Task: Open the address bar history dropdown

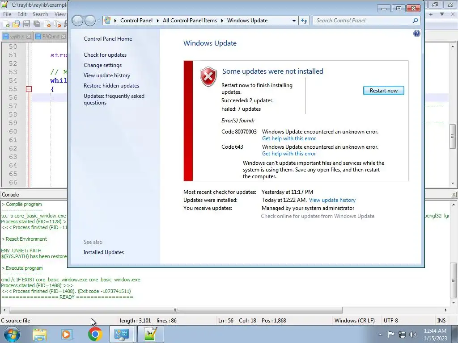Action: point(294,21)
